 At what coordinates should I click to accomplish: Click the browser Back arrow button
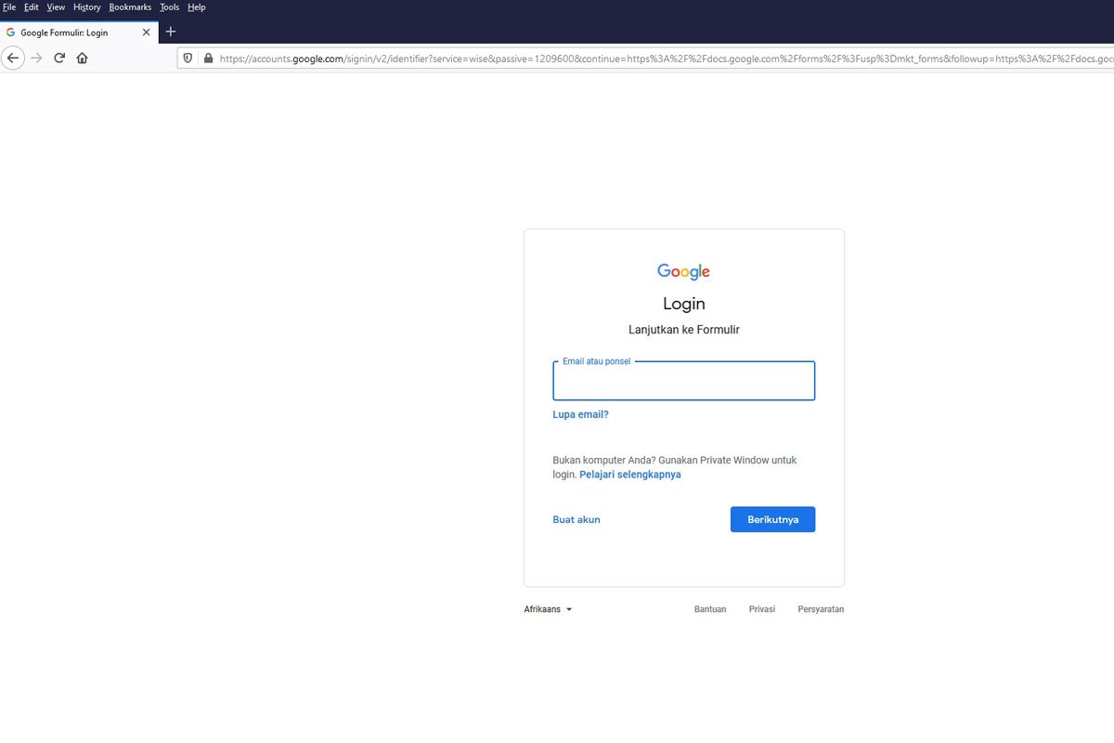[13, 58]
